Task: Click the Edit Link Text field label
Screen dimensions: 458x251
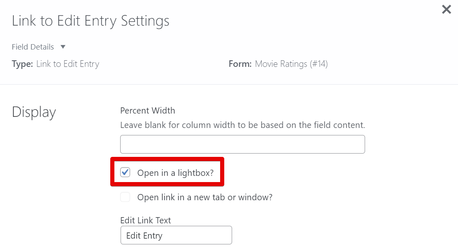Action: coord(145,220)
